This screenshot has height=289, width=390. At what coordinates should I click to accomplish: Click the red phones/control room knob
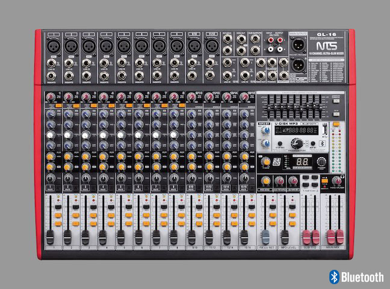tap(336, 181)
